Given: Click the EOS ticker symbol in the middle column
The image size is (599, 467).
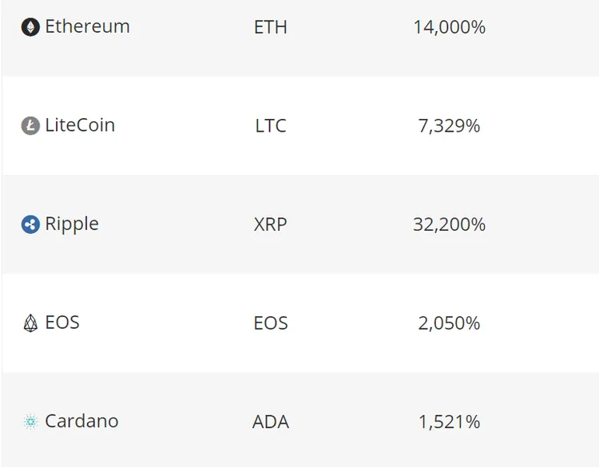Looking at the screenshot, I should pyautogui.click(x=271, y=323).
